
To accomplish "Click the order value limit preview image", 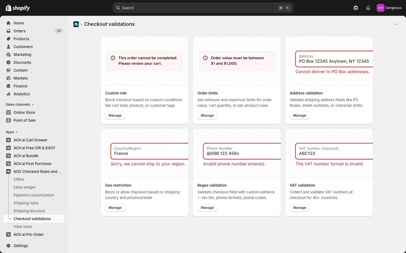I will click(237, 61).
